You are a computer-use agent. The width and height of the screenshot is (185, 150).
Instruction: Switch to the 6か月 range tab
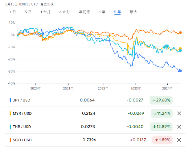64,12
